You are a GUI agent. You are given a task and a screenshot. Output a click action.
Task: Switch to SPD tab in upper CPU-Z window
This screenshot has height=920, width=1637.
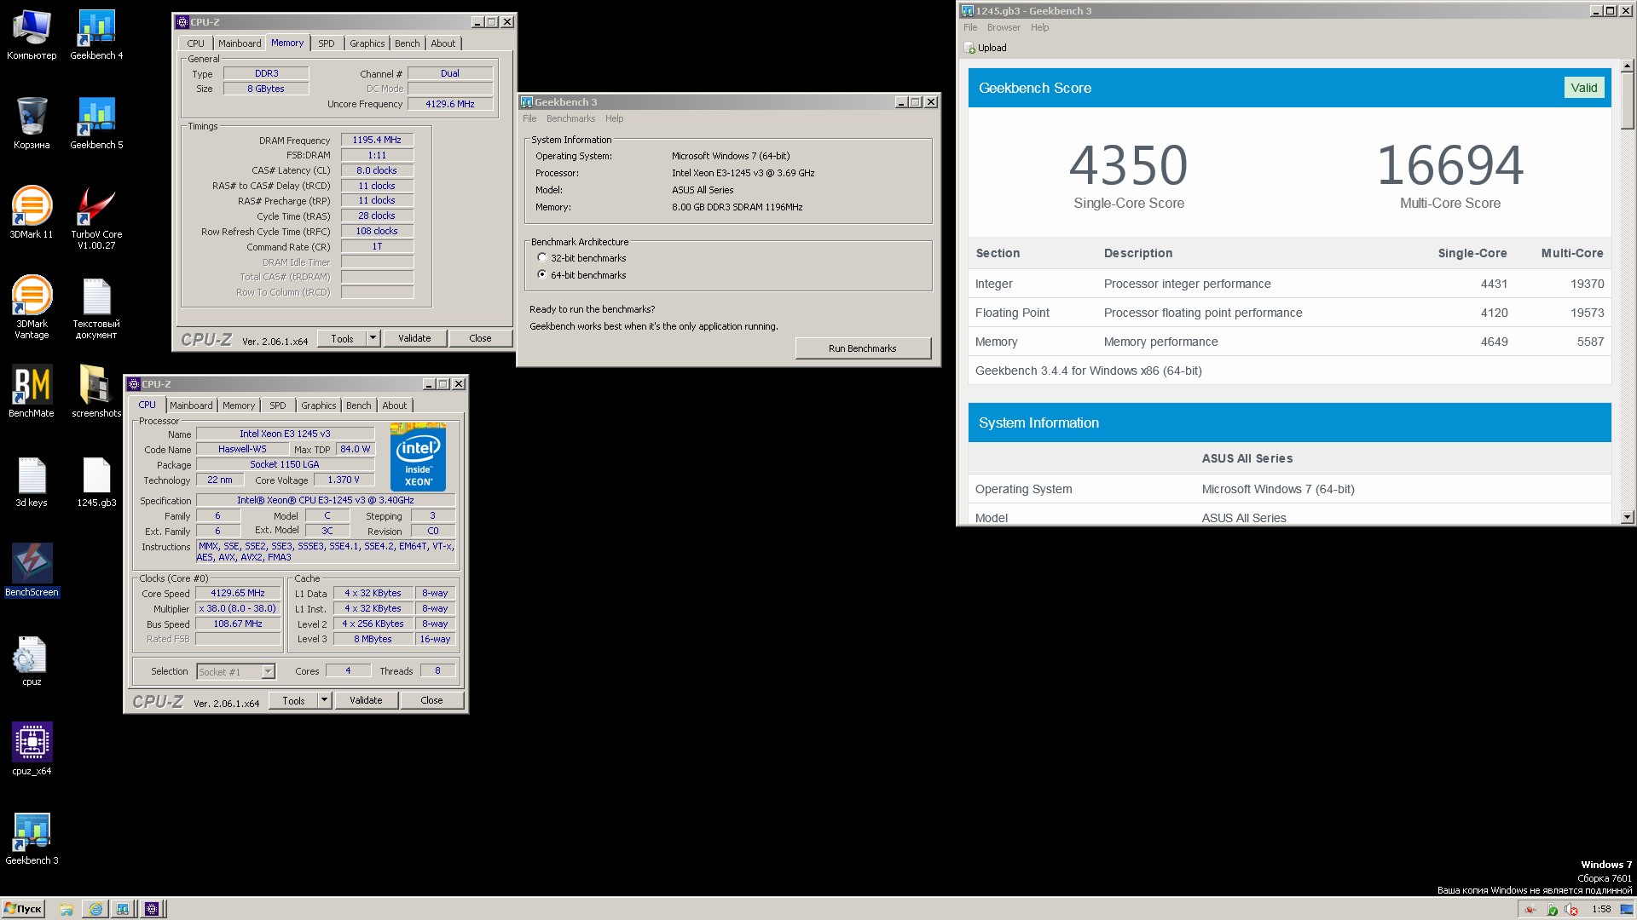pos(326,43)
